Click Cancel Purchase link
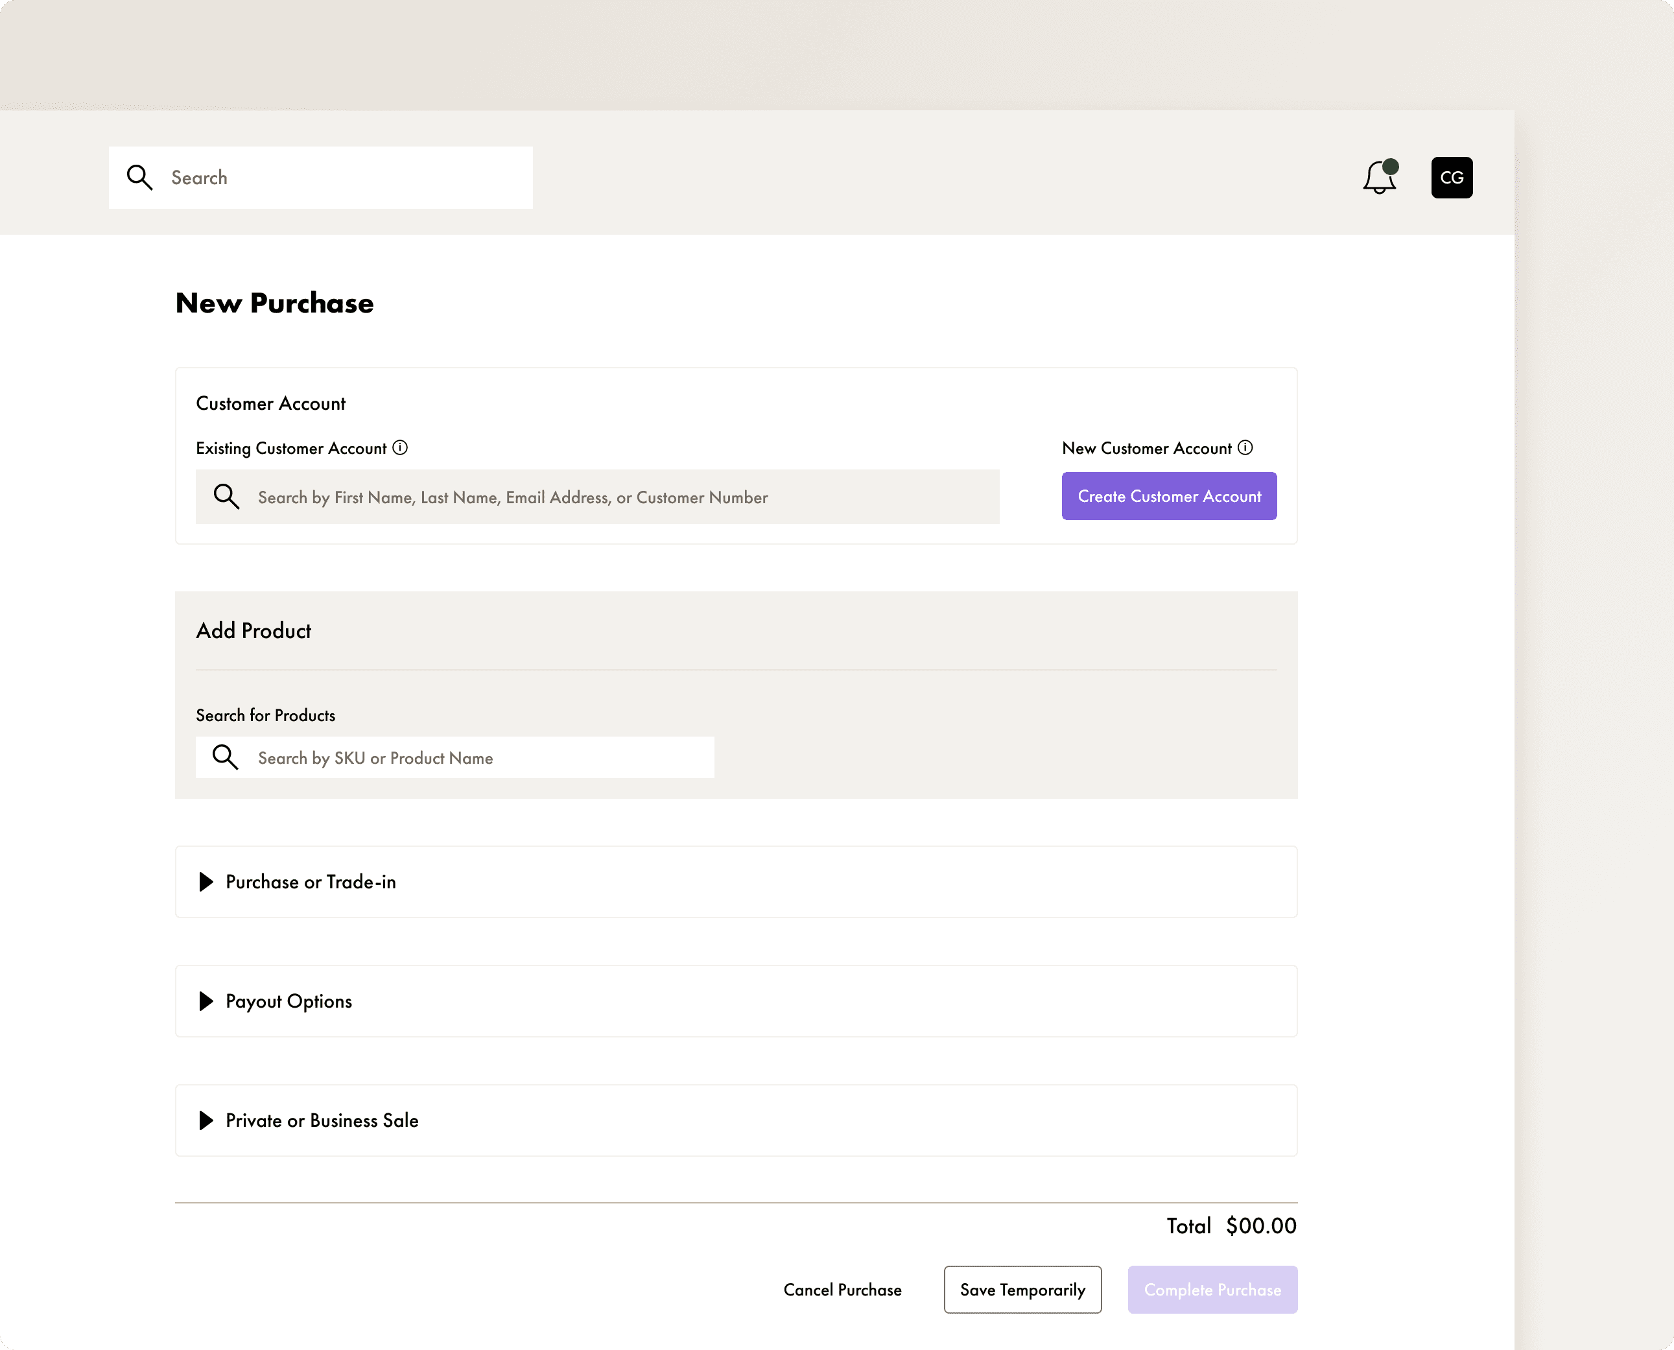 coord(842,1290)
